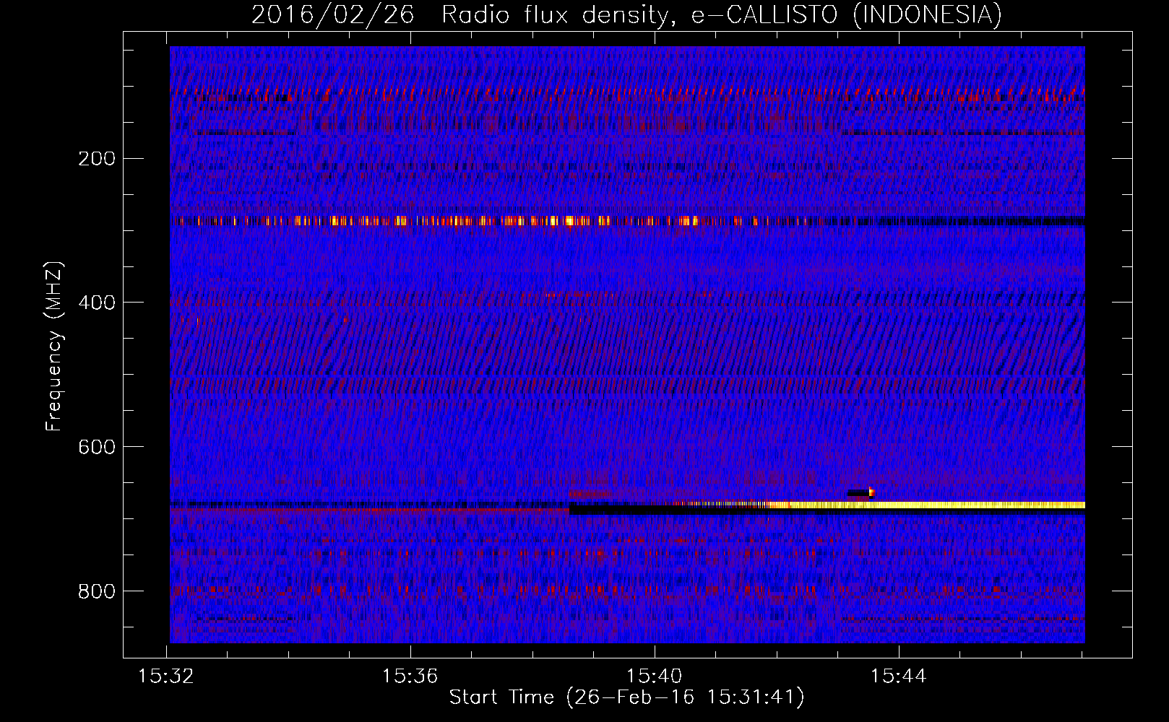Click the 400 frequency tick label
The width and height of the screenshot is (1169, 722).
[97, 303]
